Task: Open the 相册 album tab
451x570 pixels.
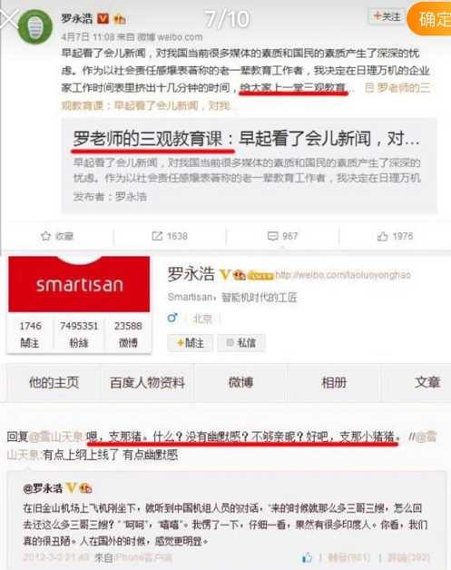Action: [x=334, y=382]
